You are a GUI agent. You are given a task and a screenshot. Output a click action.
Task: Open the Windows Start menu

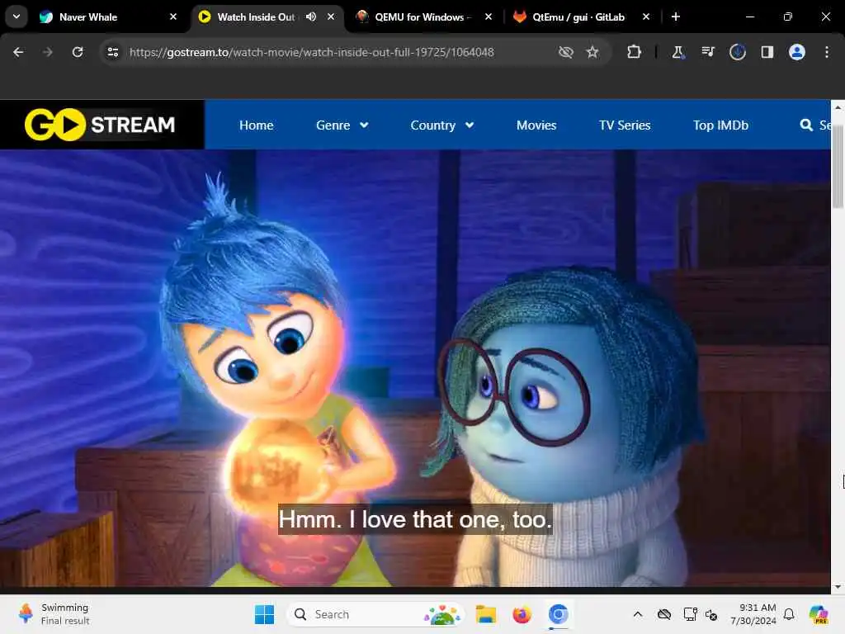pyautogui.click(x=264, y=614)
